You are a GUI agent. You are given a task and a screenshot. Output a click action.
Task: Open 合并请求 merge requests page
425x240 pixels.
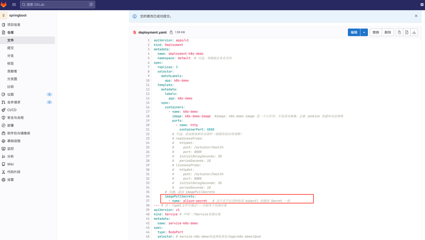coord(14,102)
